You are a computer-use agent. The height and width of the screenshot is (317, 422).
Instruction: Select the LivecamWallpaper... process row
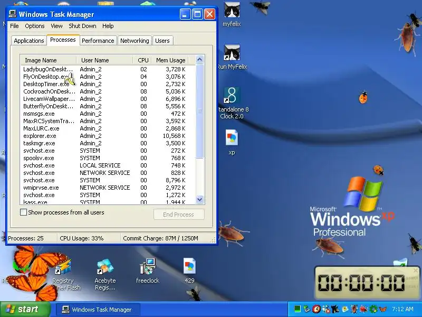(108, 99)
